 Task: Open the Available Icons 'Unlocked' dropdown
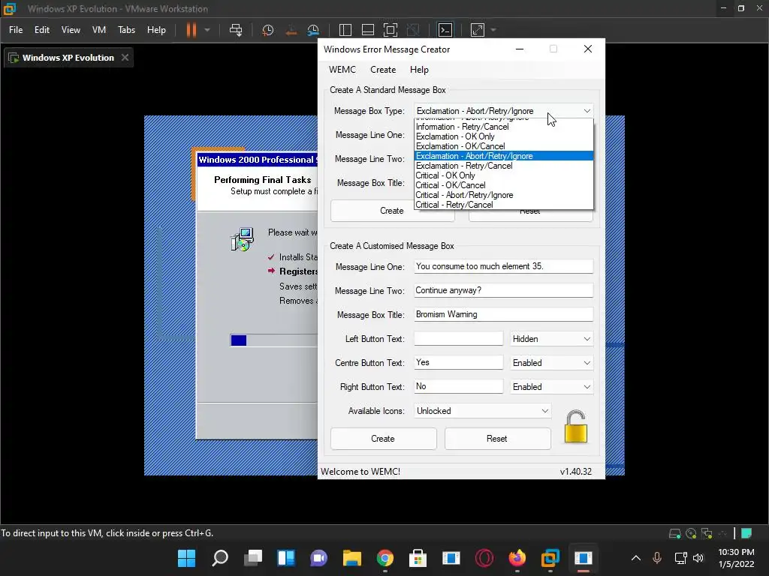click(482, 411)
